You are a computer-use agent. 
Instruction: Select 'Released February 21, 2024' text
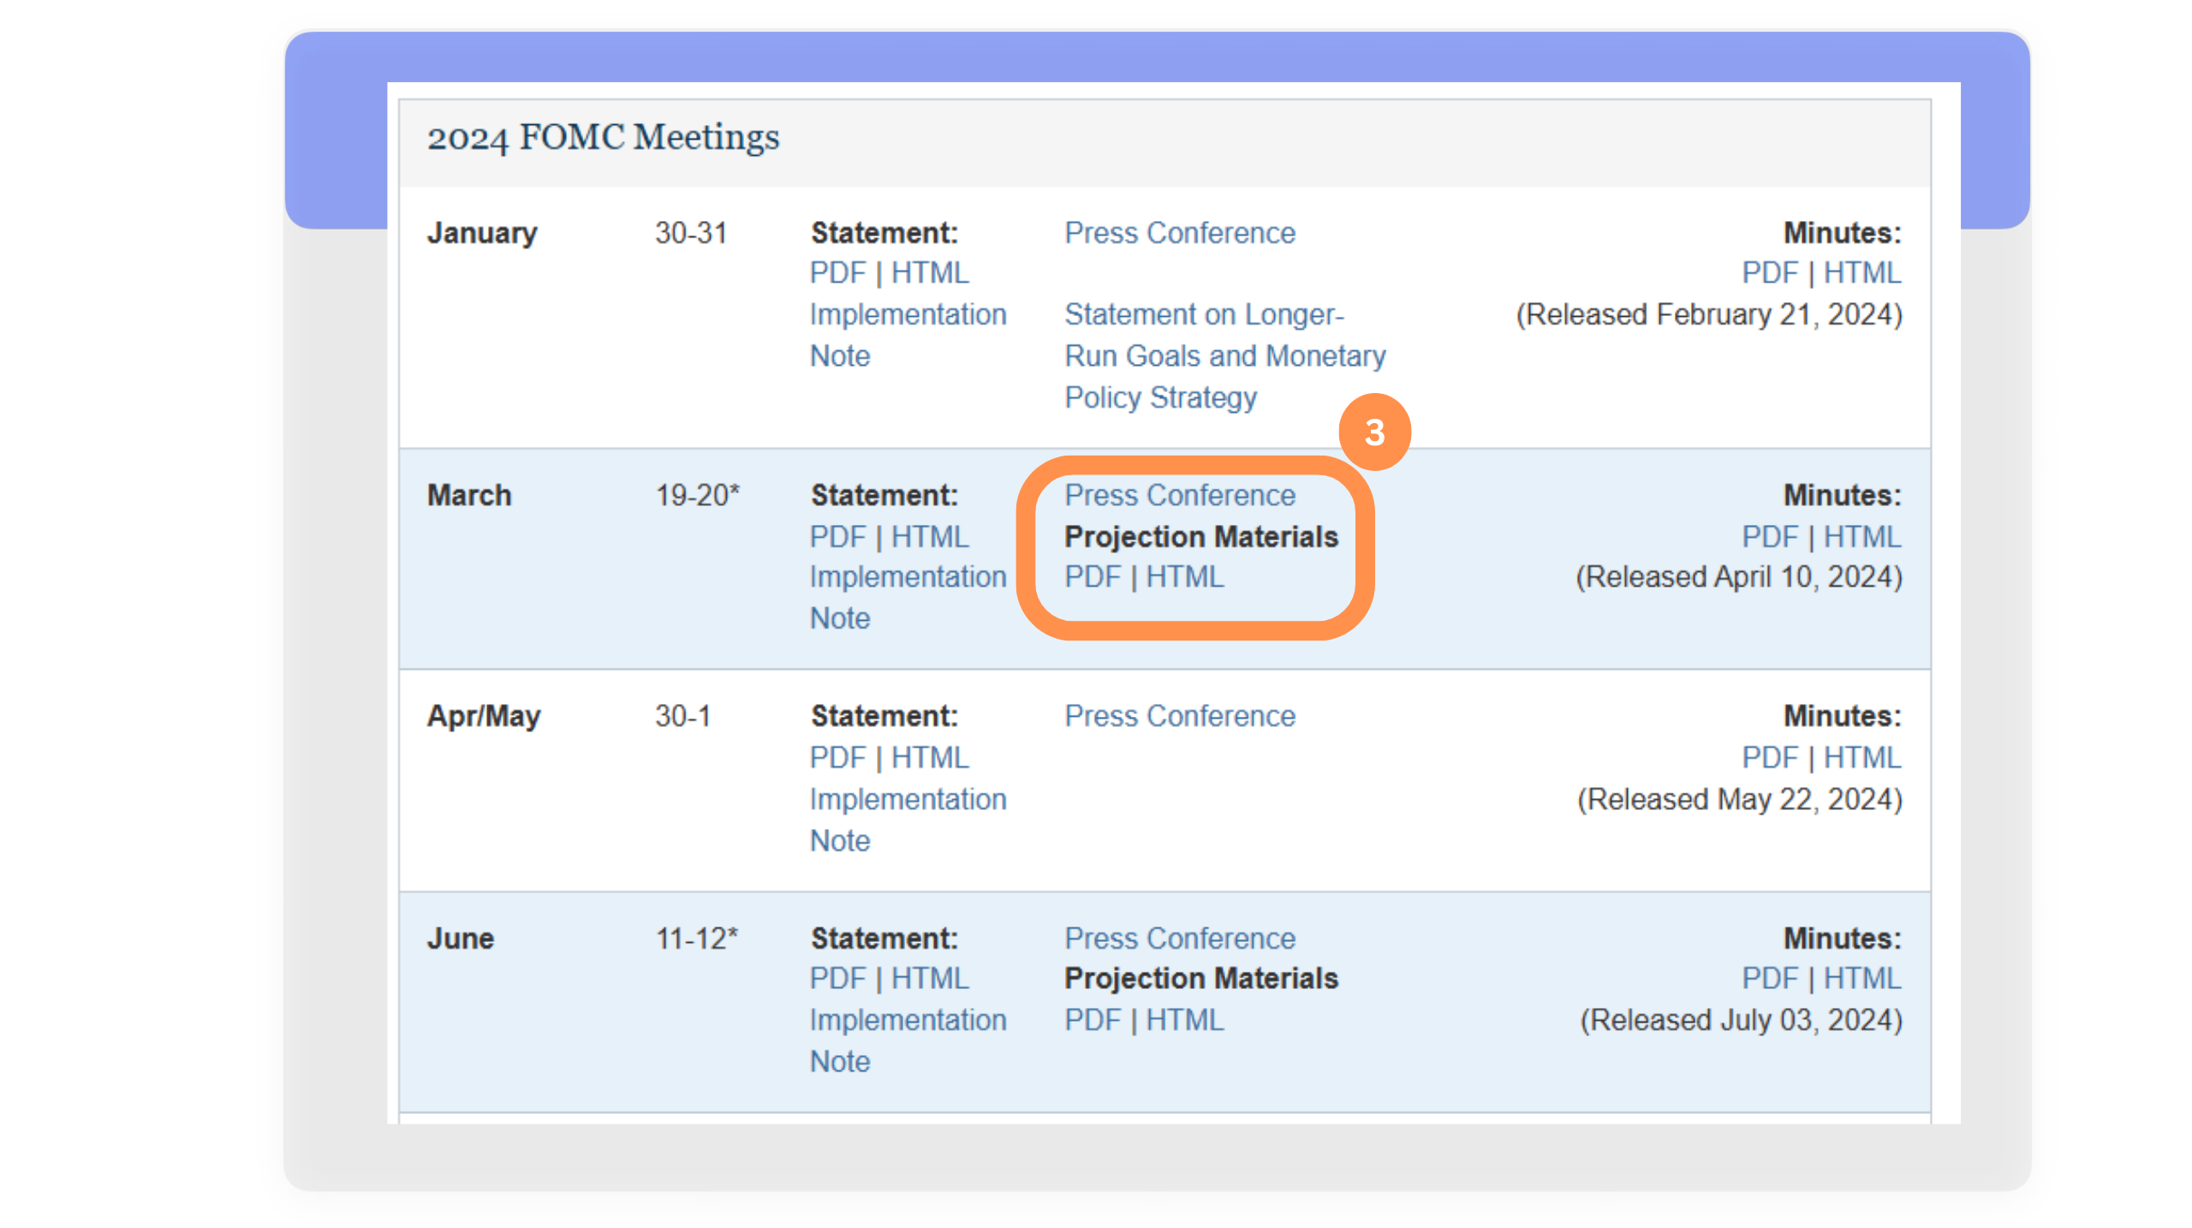tap(1709, 315)
